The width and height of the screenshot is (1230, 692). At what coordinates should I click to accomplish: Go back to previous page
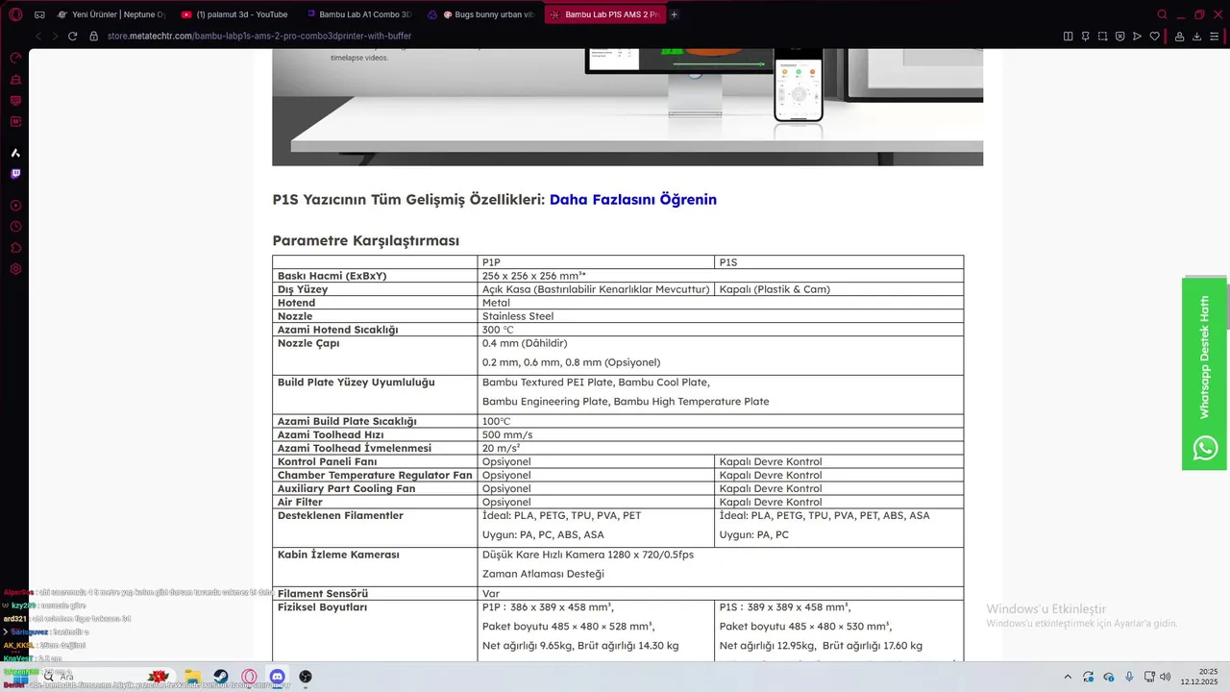(x=38, y=36)
